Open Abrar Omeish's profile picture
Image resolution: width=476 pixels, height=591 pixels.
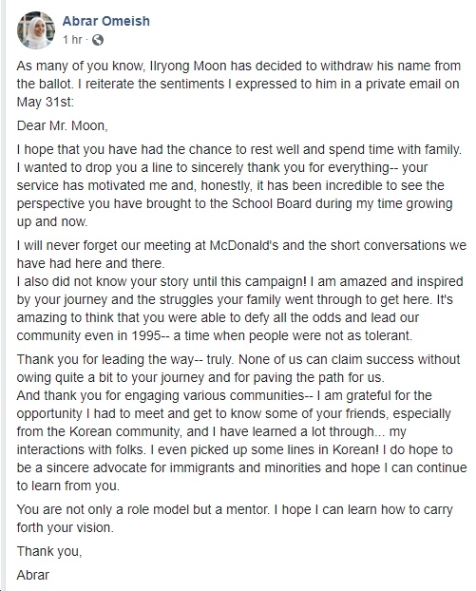(x=36, y=29)
